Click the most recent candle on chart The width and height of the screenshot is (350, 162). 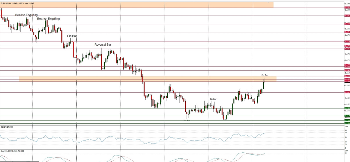264,81
